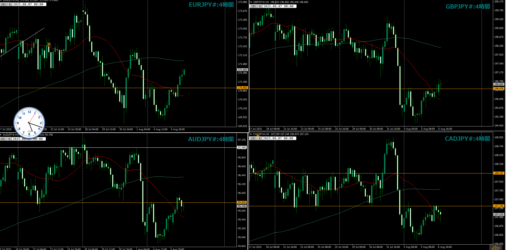Click the R button on the GBPJPY chart
The image size is (506, 250).
click(260, 6)
